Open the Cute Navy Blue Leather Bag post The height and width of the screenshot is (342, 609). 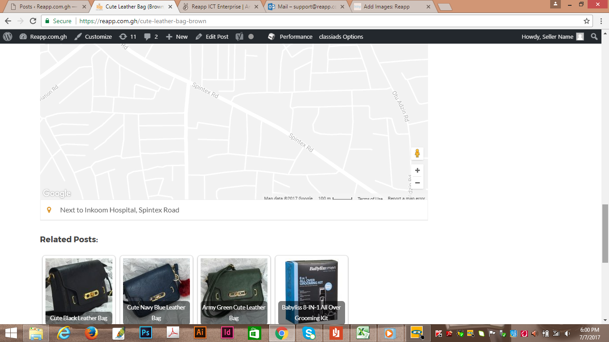click(x=156, y=290)
